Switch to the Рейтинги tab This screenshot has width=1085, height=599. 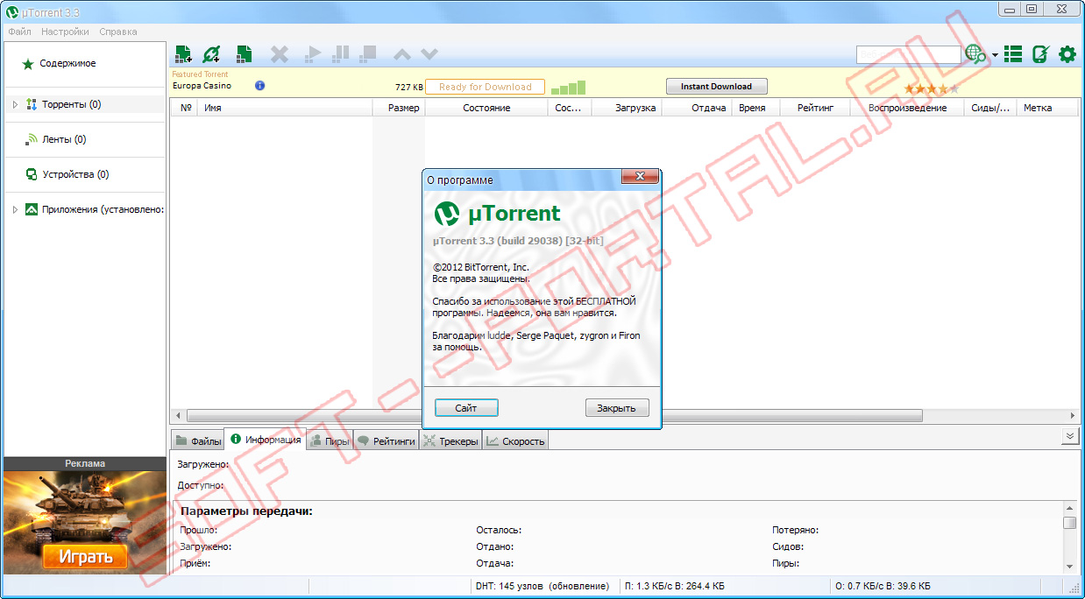[386, 440]
